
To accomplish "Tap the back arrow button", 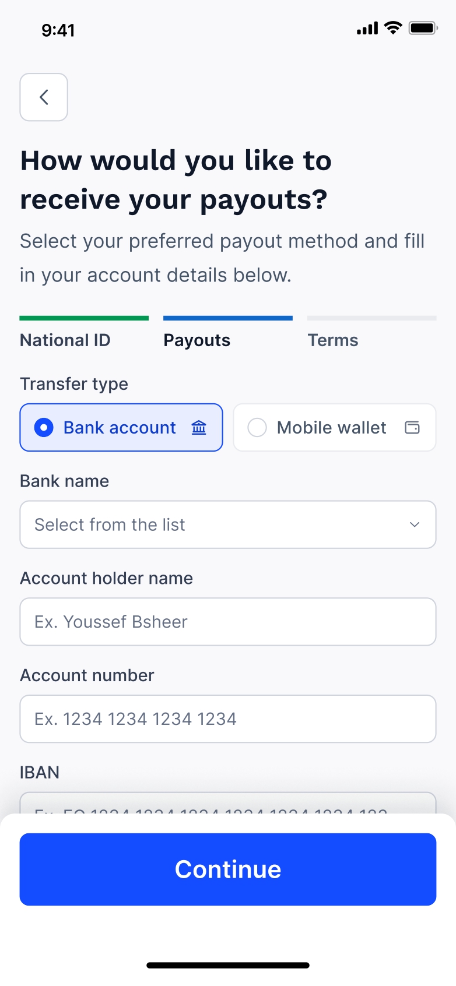I will point(44,97).
